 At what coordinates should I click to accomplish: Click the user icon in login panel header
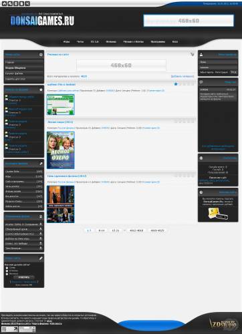(201, 54)
